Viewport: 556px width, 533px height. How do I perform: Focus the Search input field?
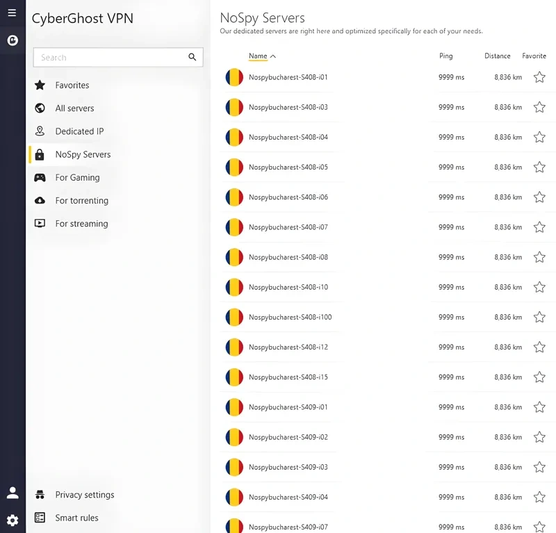click(118, 57)
